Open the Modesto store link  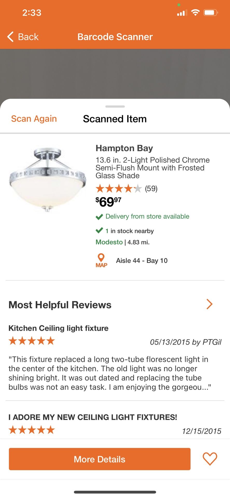[109, 242]
